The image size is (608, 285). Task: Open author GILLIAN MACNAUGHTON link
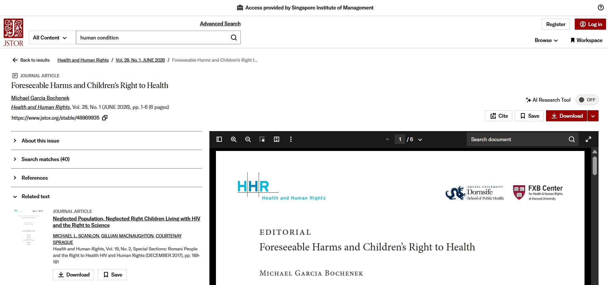[127, 236]
